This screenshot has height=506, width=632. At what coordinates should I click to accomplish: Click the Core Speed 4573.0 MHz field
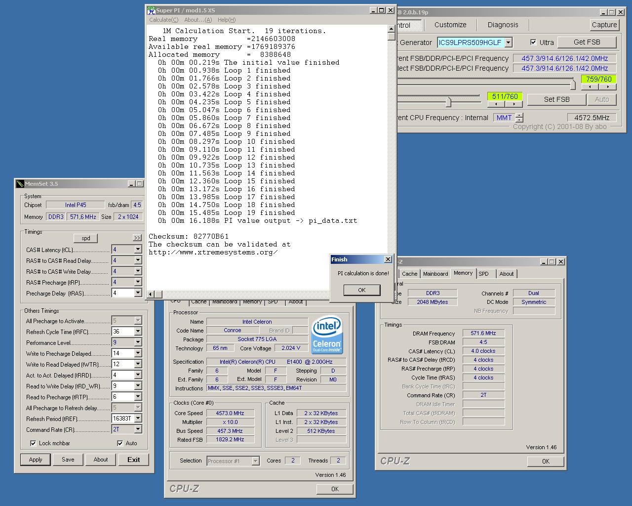click(230, 413)
